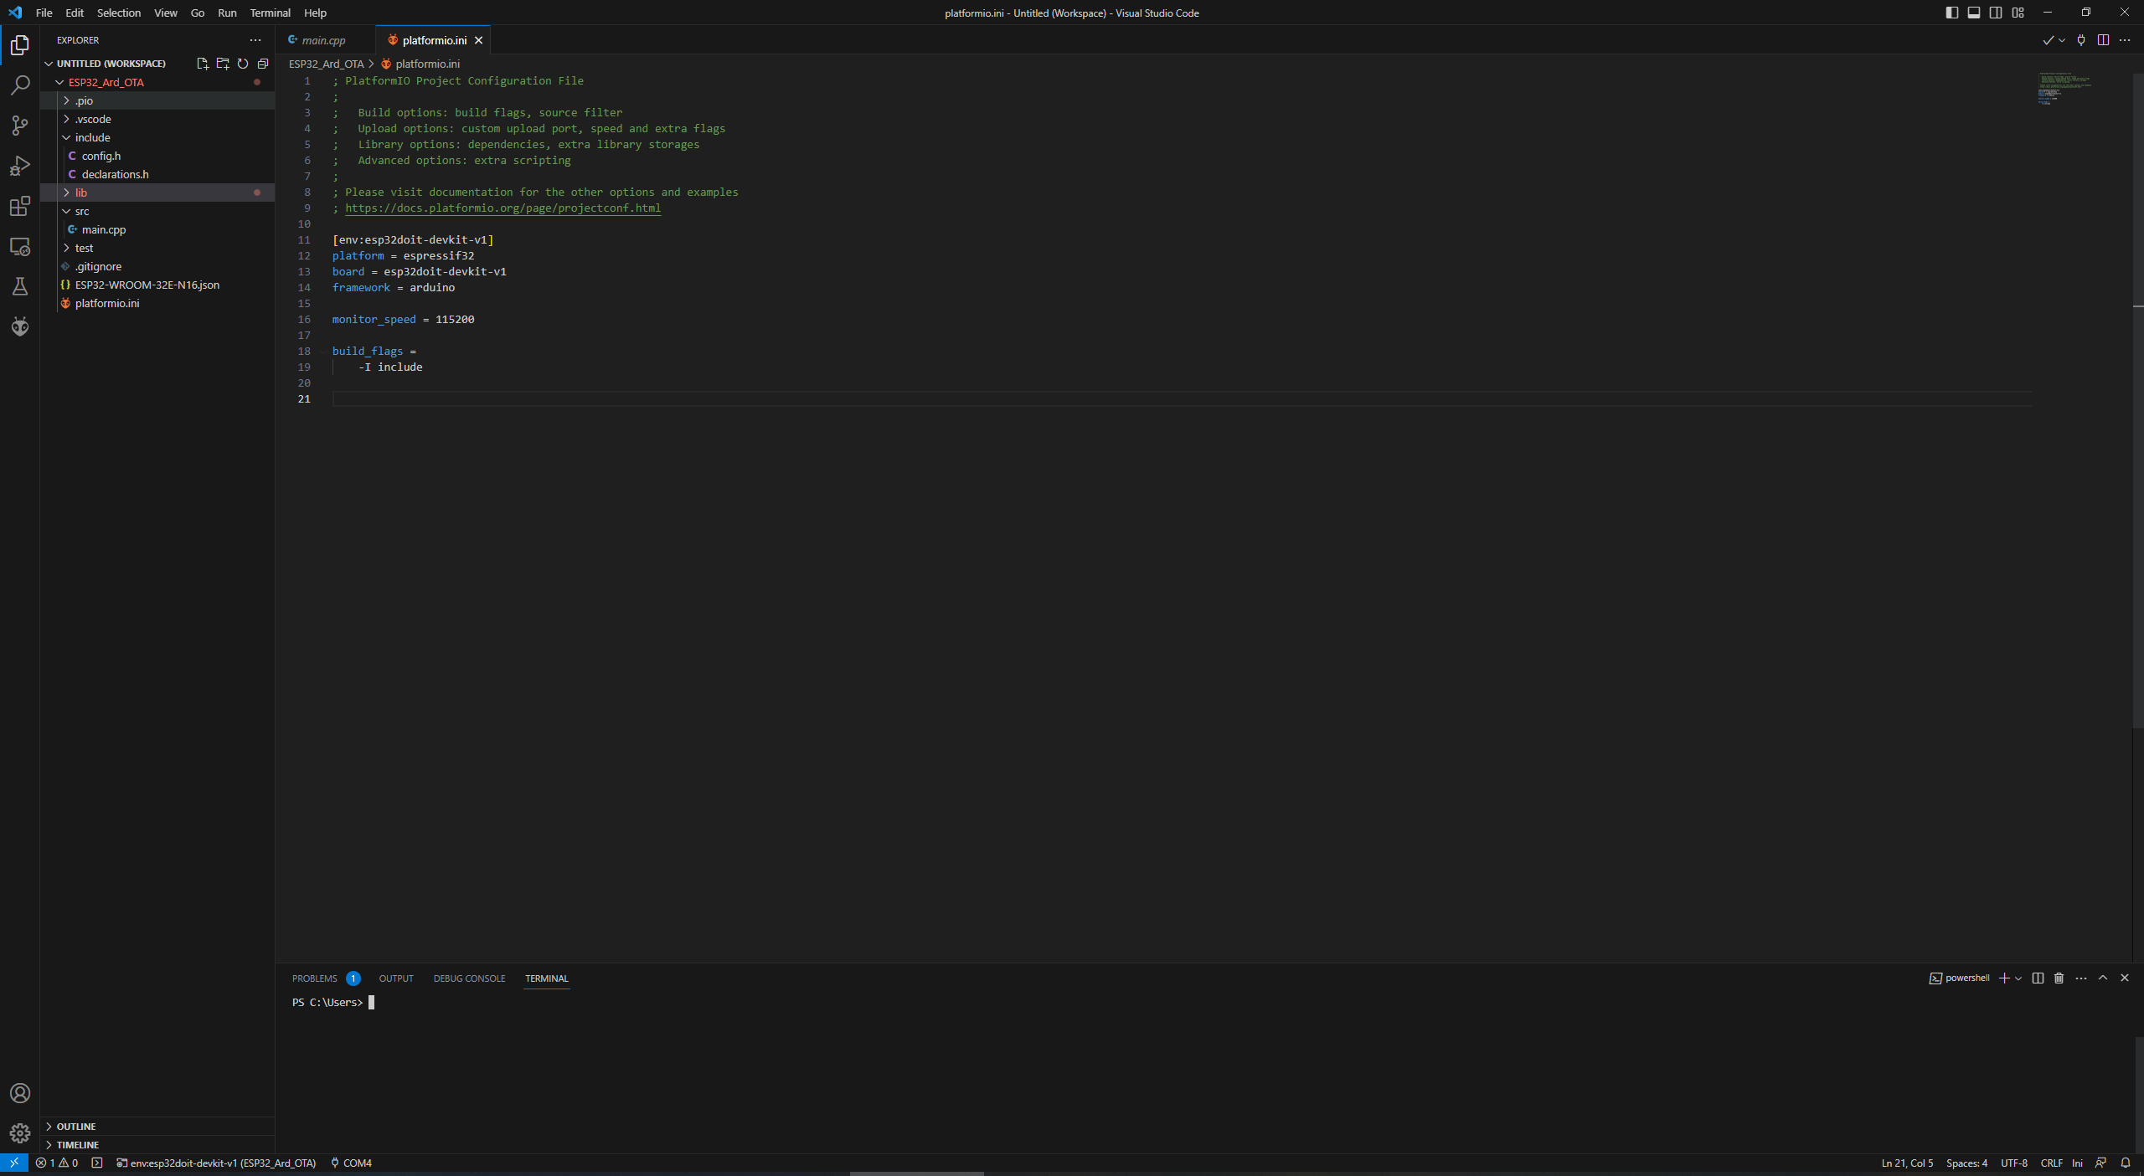Expand the src folder tree item
Image resolution: width=2144 pixels, height=1176 pixels.
pyautogui.click(x=84, y=210)
